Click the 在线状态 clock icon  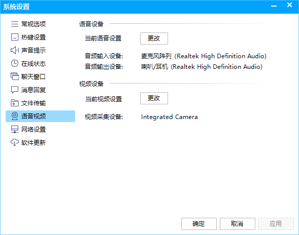coord(15,63)
